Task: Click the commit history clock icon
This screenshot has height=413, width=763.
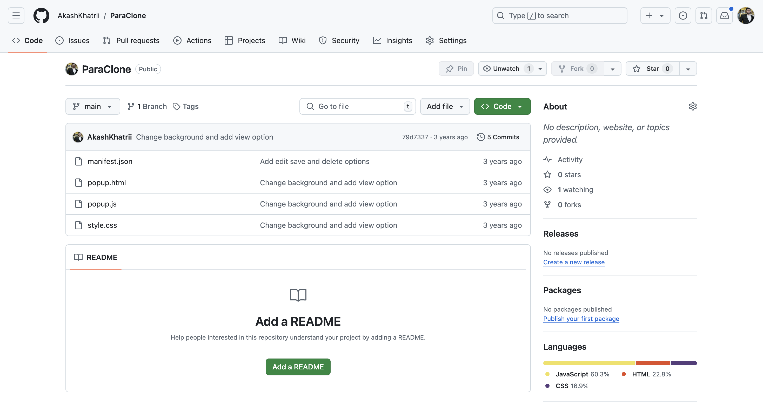Action: pos(481,137)
